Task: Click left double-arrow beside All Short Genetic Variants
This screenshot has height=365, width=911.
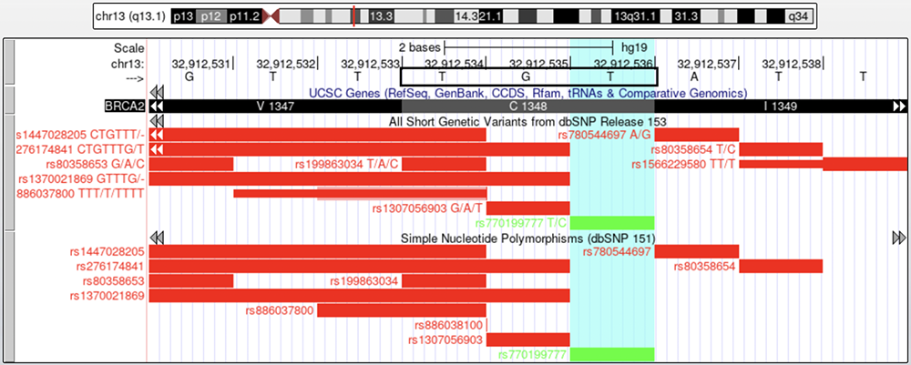Action: [x=158, y=120]
